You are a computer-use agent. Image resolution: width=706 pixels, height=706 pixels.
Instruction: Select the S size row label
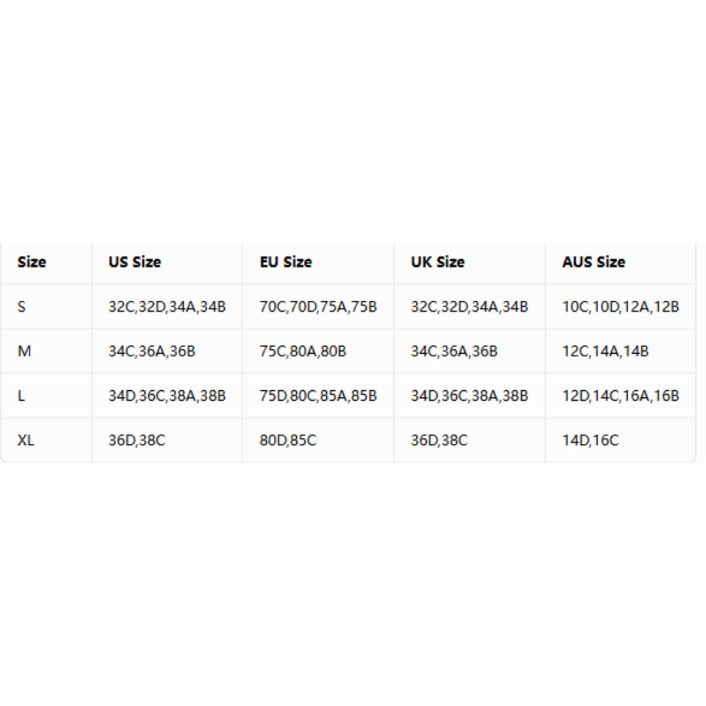21,307
